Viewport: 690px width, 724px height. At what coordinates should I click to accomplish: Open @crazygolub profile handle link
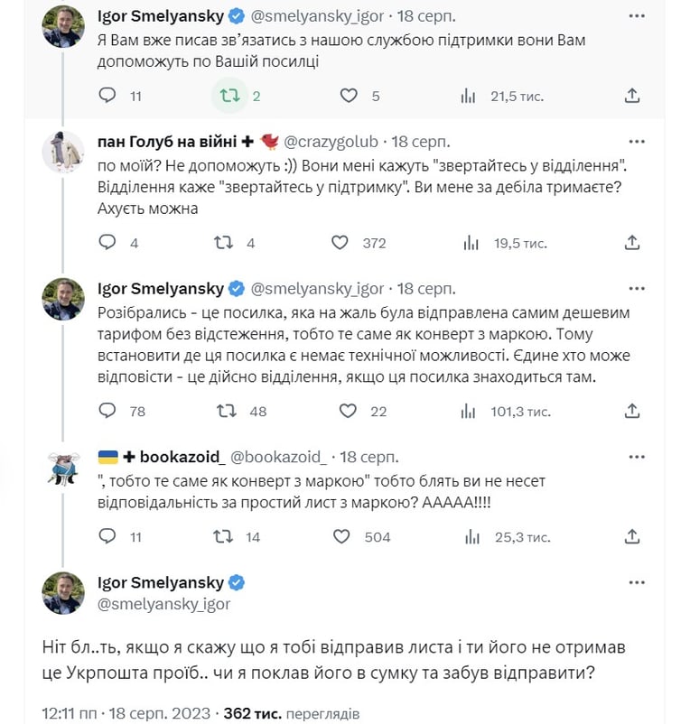(331, 142)
